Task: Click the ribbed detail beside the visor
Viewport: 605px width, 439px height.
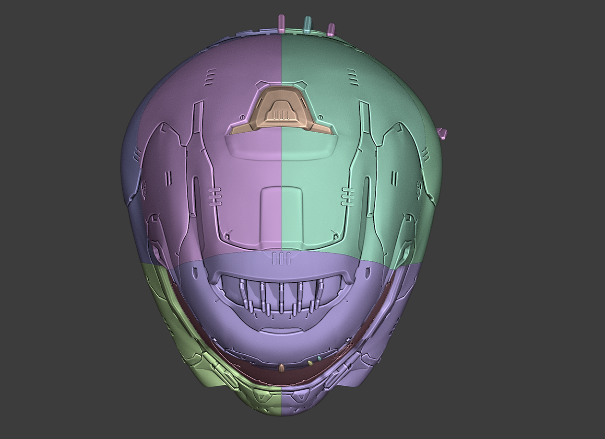Action: point(215,196)
